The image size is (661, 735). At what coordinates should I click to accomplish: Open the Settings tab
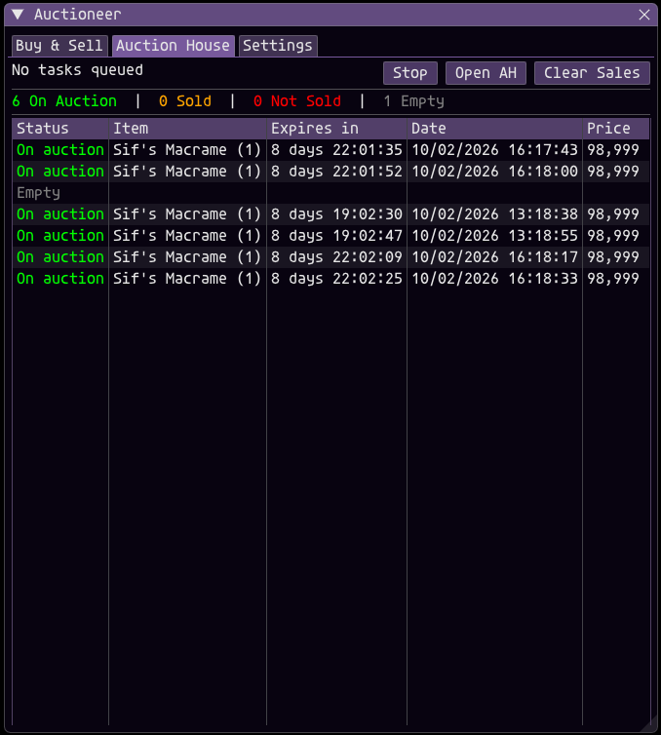tap(278, 46)
